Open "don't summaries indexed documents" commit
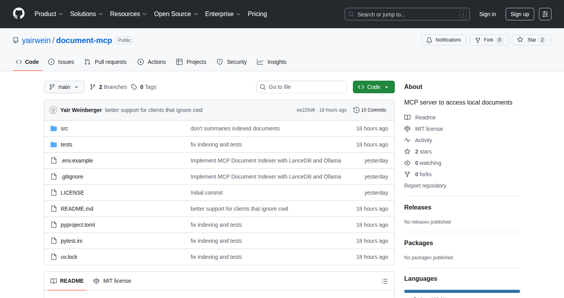Image resolution: width=564 pixels, height=298 pixels. pyautogui.click(x=235, y=128)
